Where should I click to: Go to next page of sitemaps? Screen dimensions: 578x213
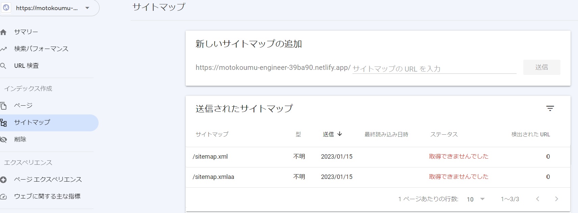pos(556,199)
